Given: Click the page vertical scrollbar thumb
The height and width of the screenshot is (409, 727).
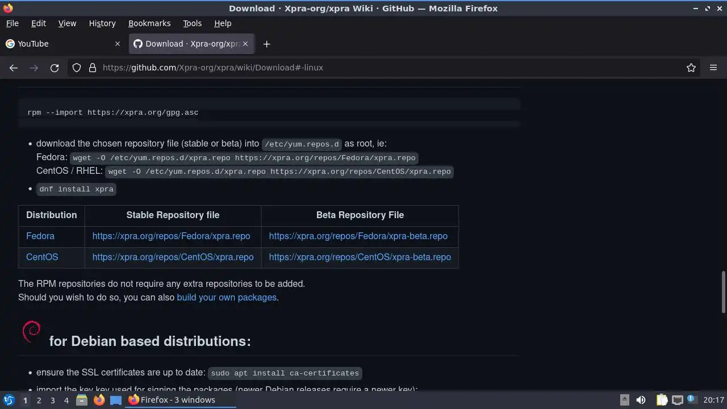Looking at the screenshot, I should (x=724, y=292).
